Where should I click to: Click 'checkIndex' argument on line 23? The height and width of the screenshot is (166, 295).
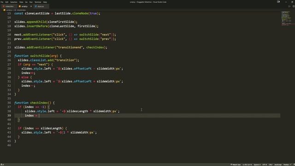(95, 47)
